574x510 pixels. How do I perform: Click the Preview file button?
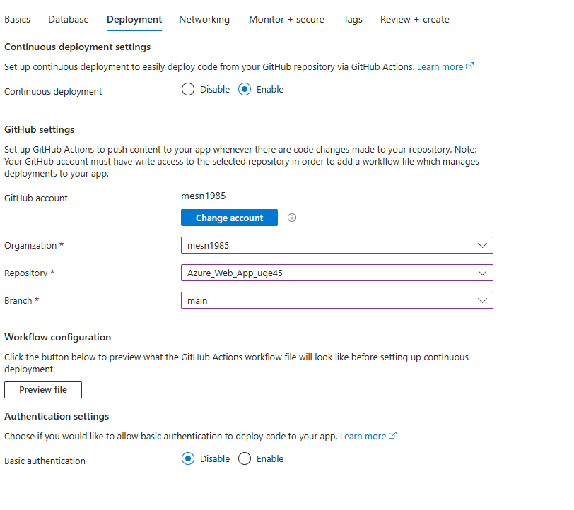(43, 390)
